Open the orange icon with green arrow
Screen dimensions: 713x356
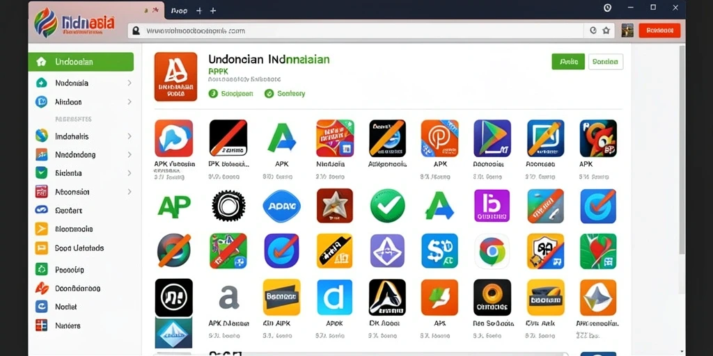[440, 298]
